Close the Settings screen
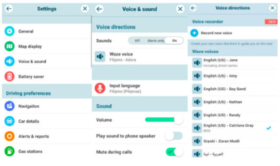280x166 pixels. tap(85, 8)
